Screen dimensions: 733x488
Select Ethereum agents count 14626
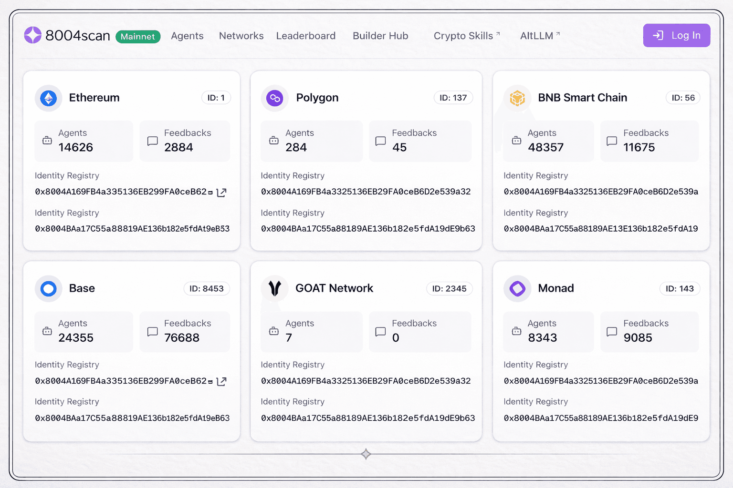[76, 147]
